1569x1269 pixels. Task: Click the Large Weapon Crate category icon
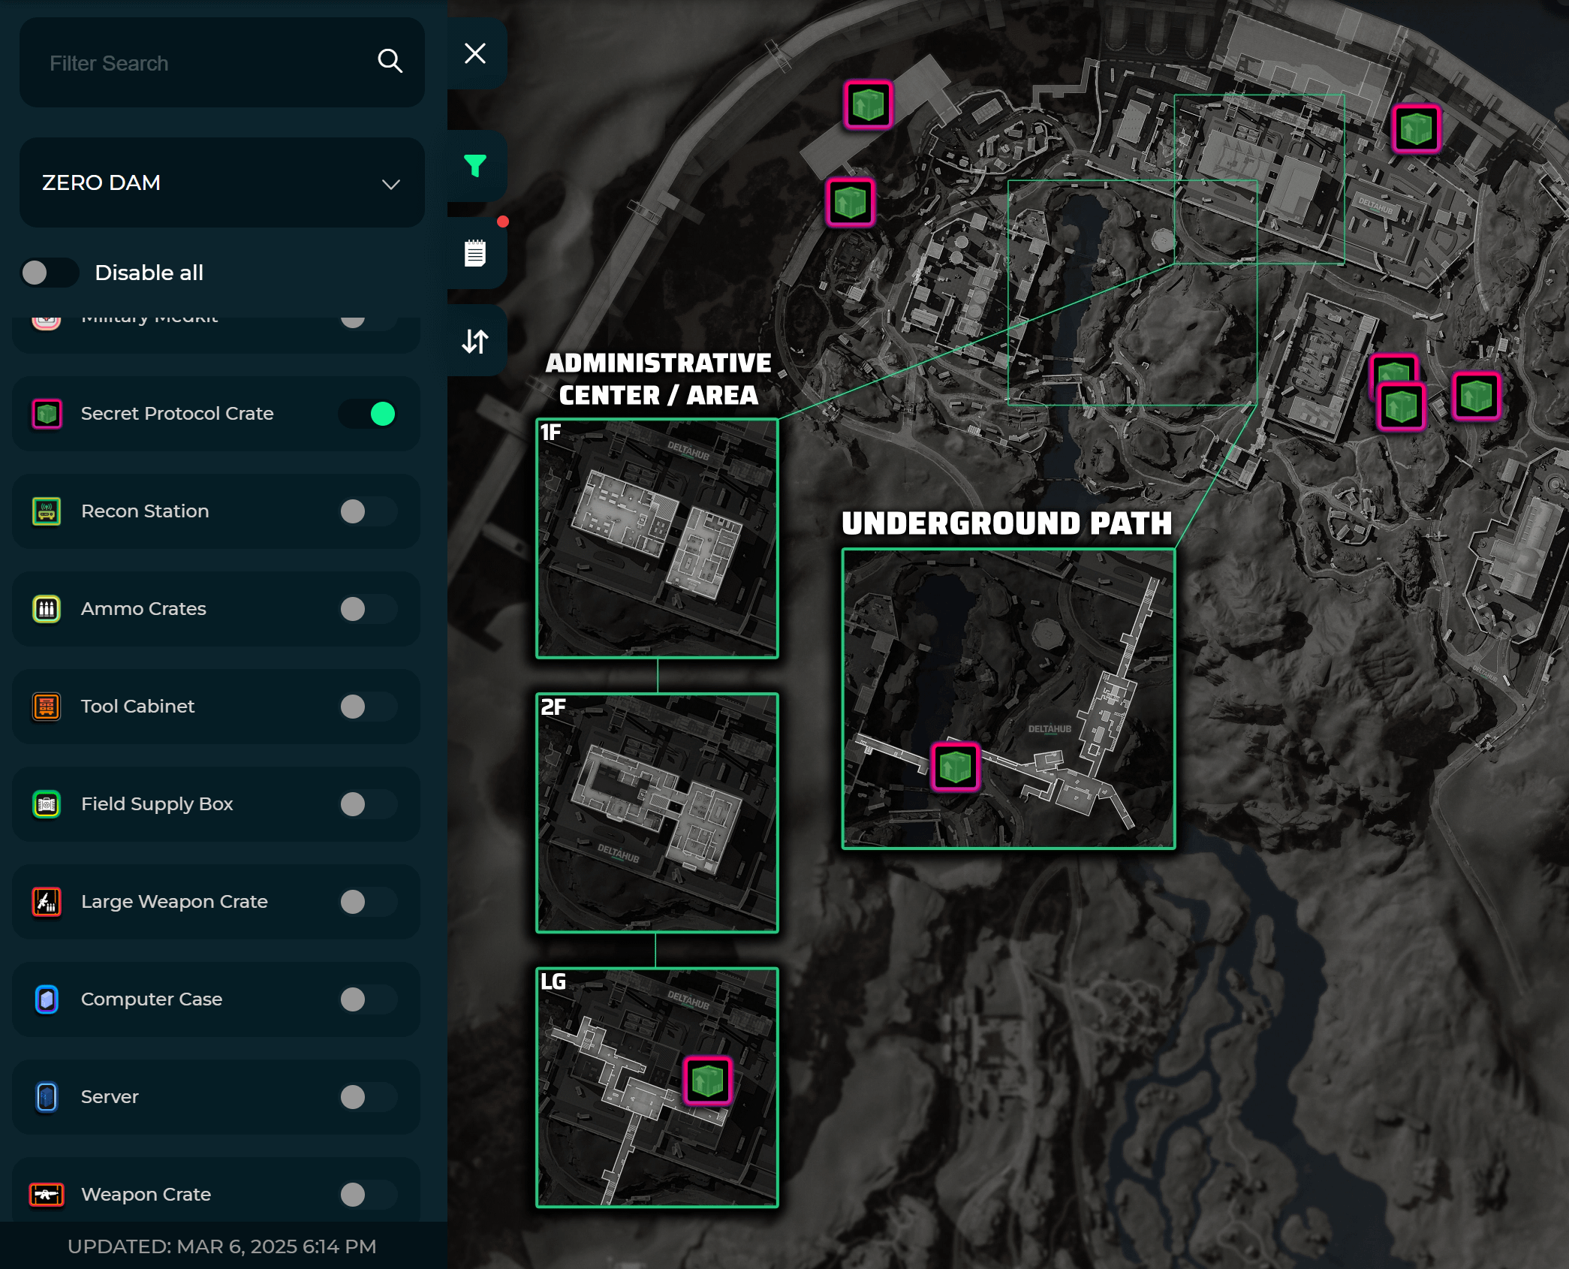[47, 902]
